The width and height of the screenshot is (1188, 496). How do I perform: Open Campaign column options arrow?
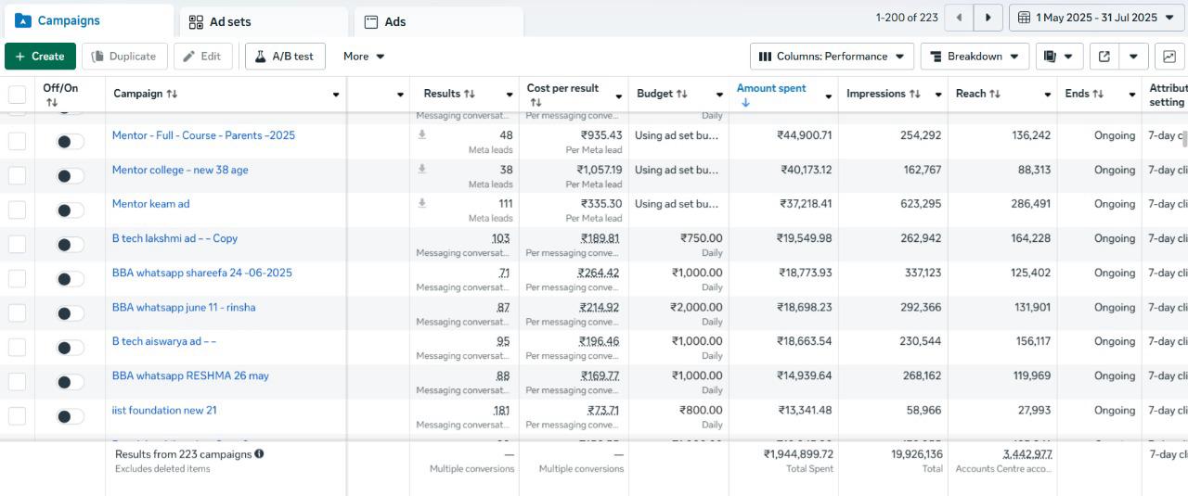(336, 95)
